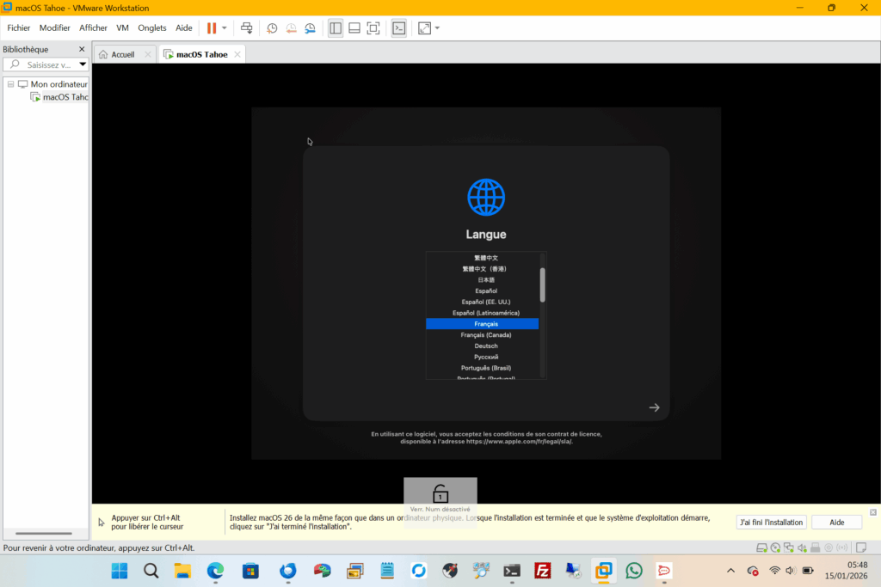The height and width of the screenshot is (587, 881).
Task: Switch to the Accueil tab
Action: [122, 54]
